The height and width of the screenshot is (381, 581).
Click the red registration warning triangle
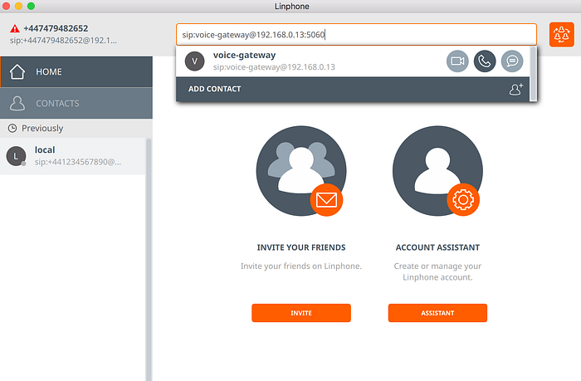click(x=15, y=28)
